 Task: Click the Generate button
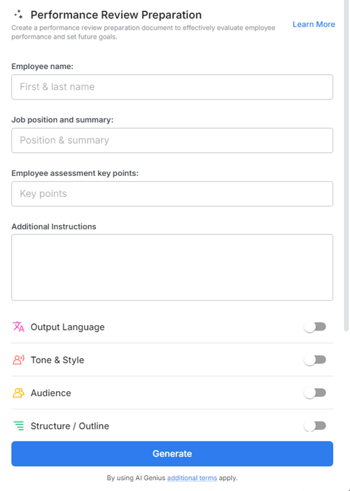point(172,453)
